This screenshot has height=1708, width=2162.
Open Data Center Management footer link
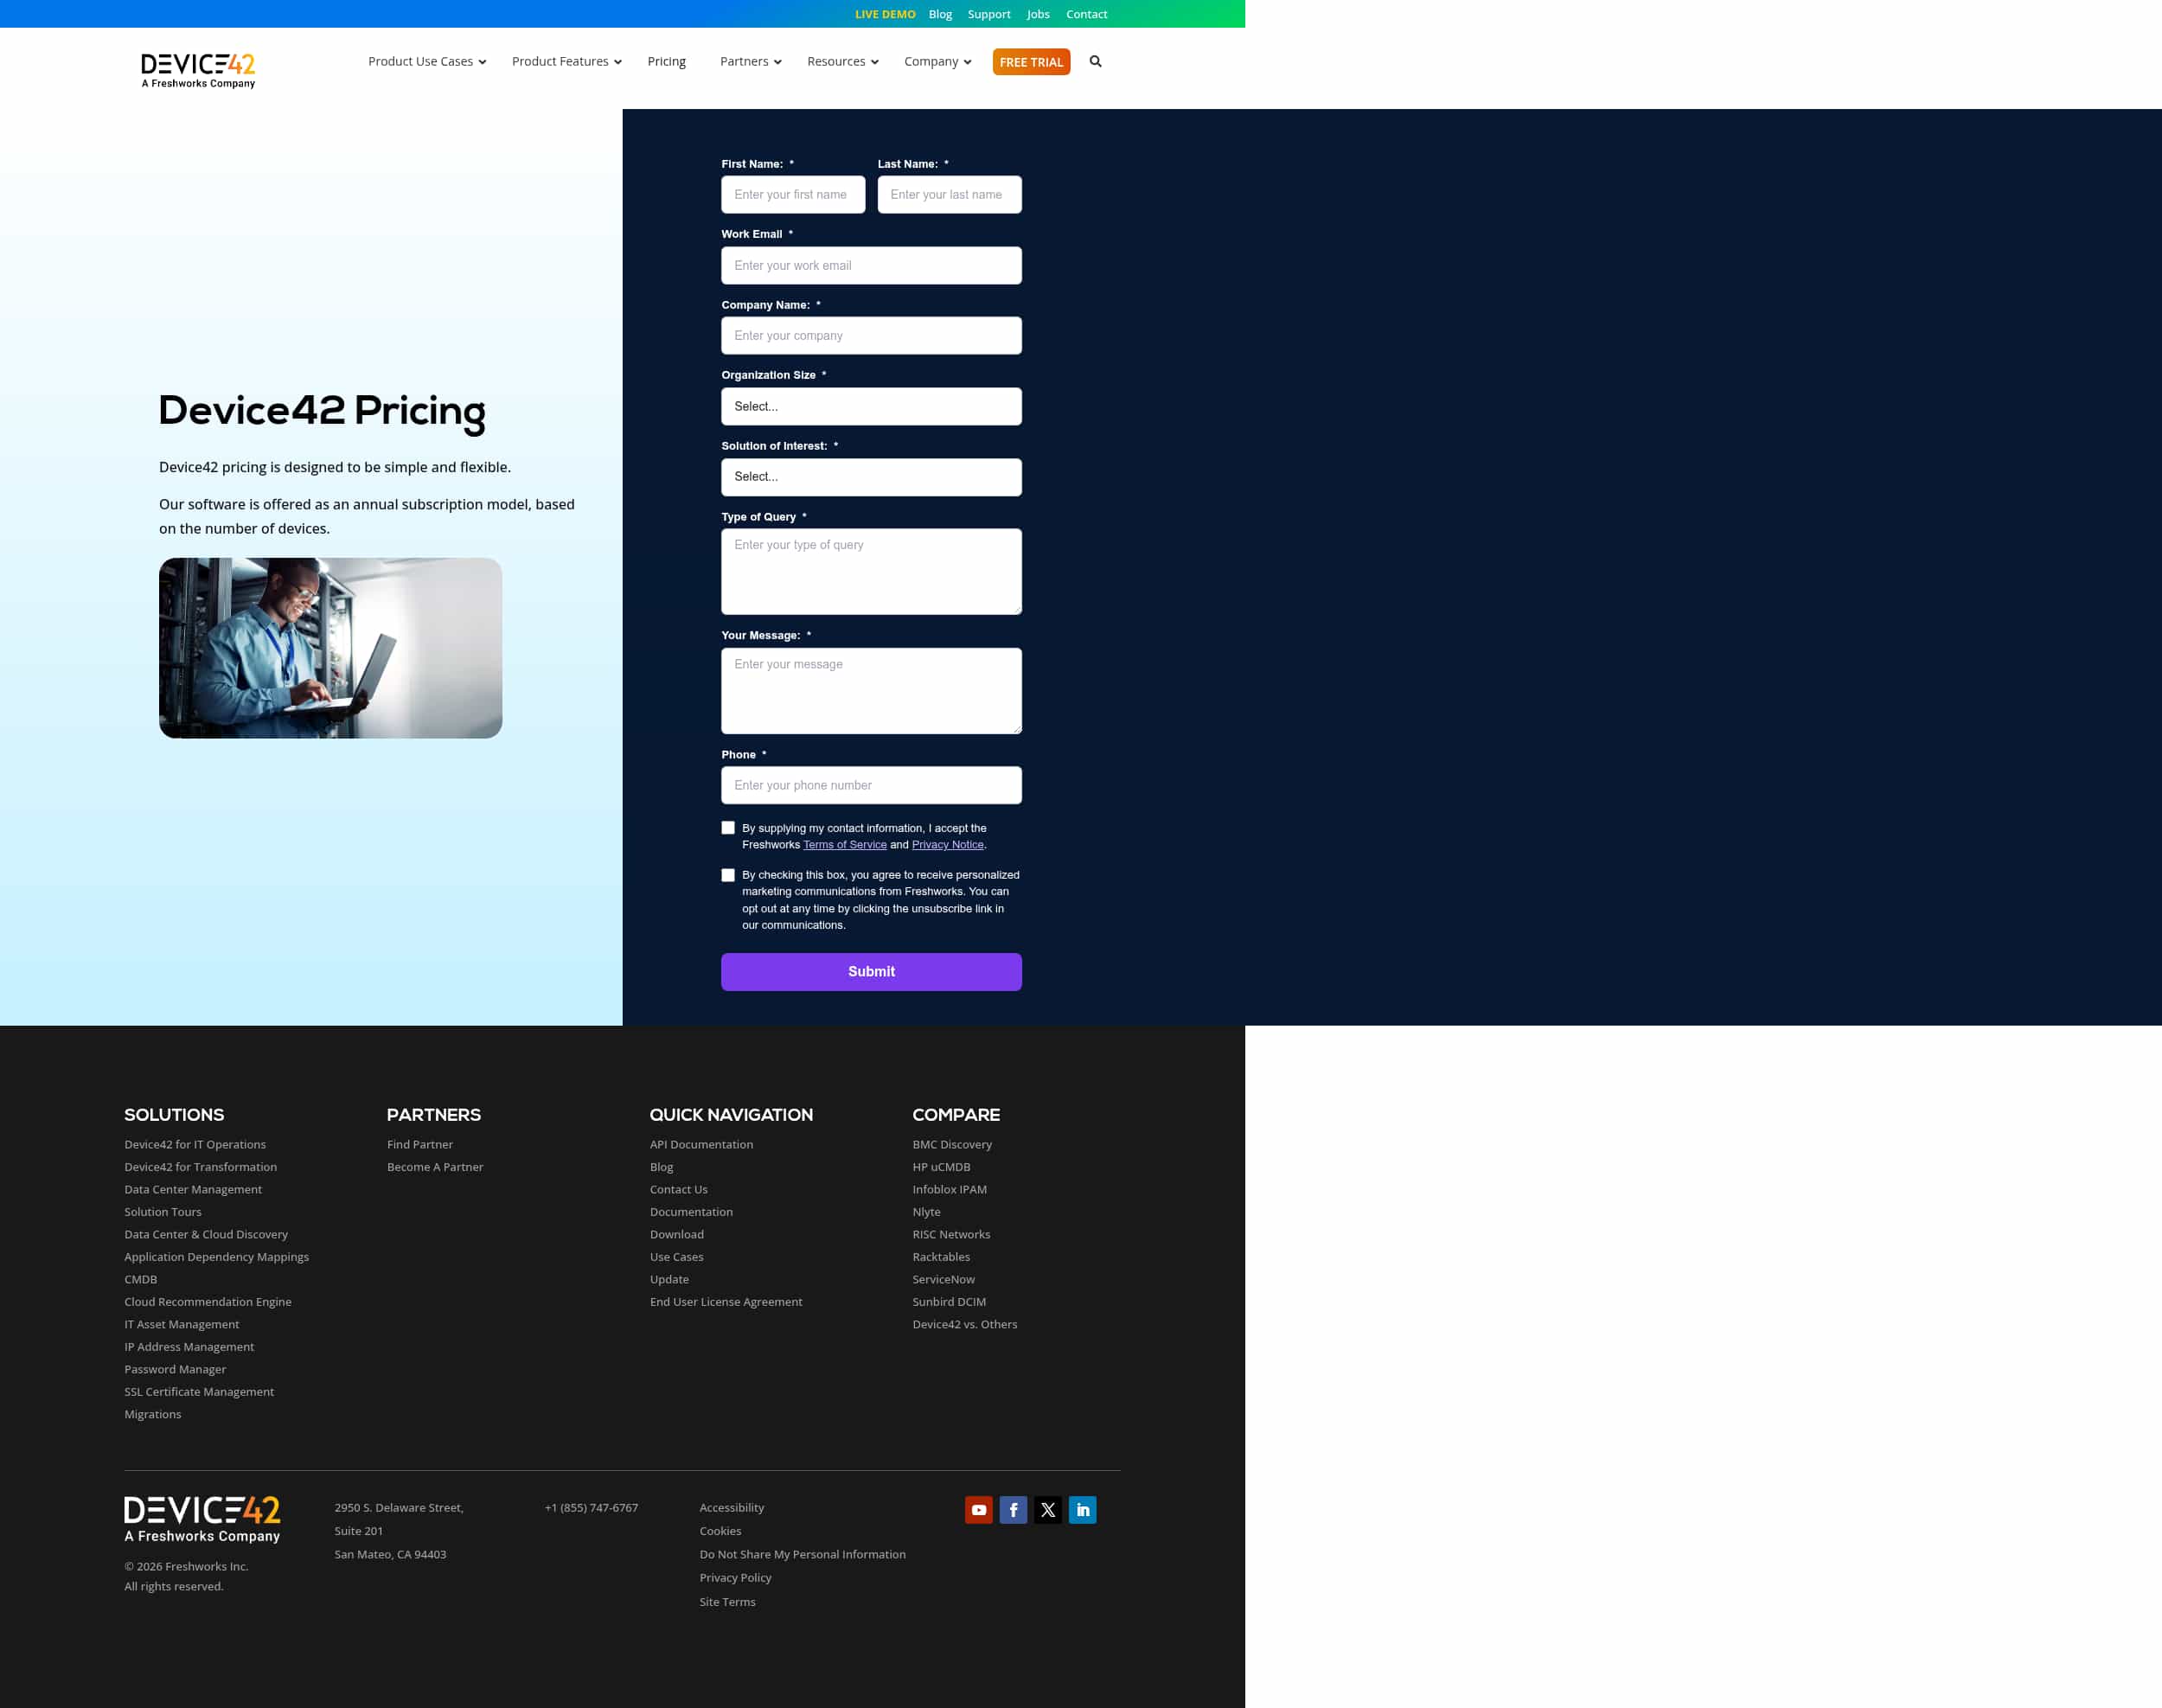click(x=193, y=1189)
